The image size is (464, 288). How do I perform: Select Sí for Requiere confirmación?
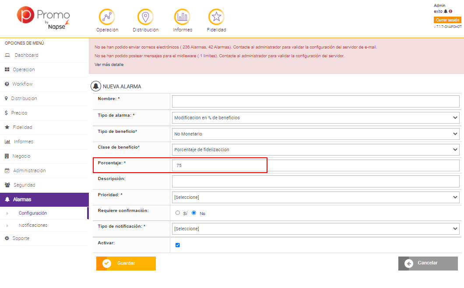click(177, 213)
